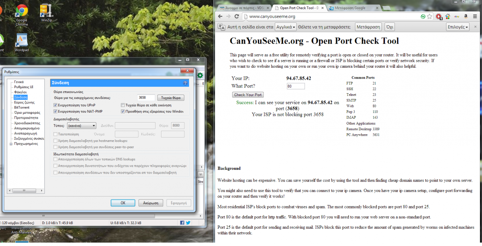Select Γενικά in settings tree

pyautogui.click(x=19, y=82)
